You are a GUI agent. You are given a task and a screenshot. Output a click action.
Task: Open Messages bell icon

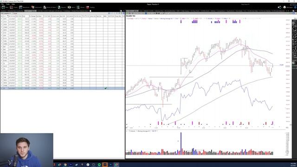tap(284, 7)
